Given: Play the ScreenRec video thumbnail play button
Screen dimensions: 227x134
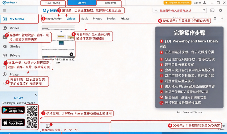Looking at the screenshot, I should tap(71, 54).
